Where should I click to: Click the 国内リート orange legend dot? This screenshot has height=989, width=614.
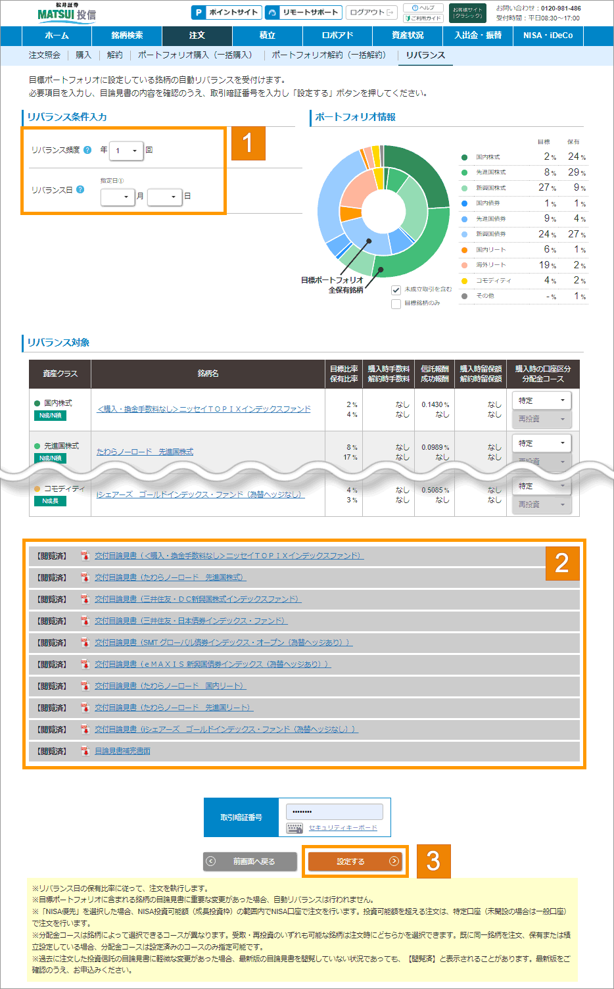464,250
